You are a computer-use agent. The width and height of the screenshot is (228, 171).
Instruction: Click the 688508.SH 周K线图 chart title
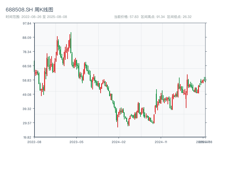click(x=29, y=10)
